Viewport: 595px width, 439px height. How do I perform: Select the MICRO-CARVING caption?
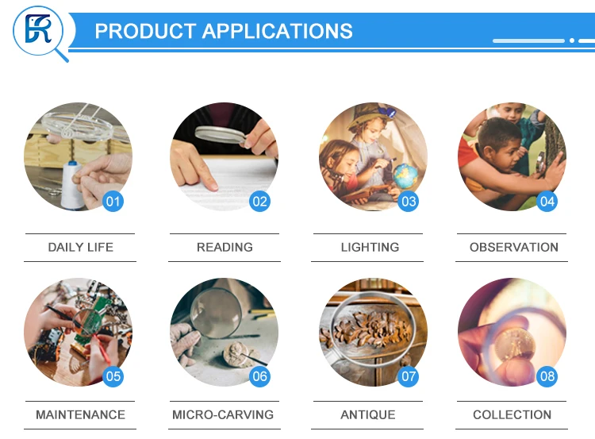pos(223,414)
